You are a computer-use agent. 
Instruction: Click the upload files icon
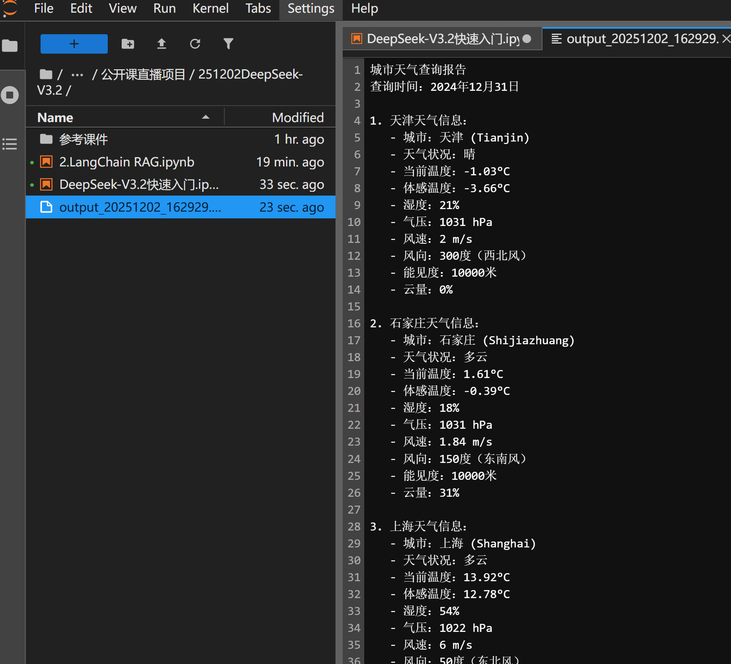[x=161, y=44]
